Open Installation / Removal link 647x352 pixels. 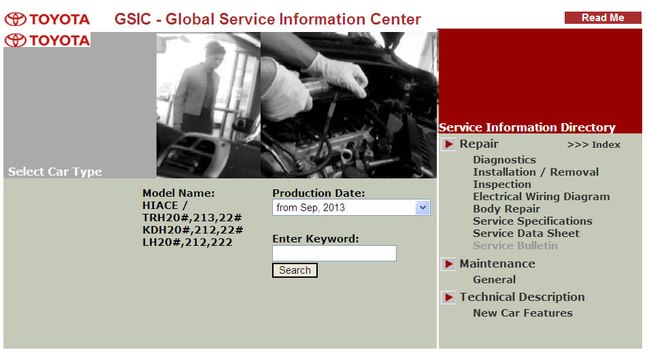[x=535, y=172]
